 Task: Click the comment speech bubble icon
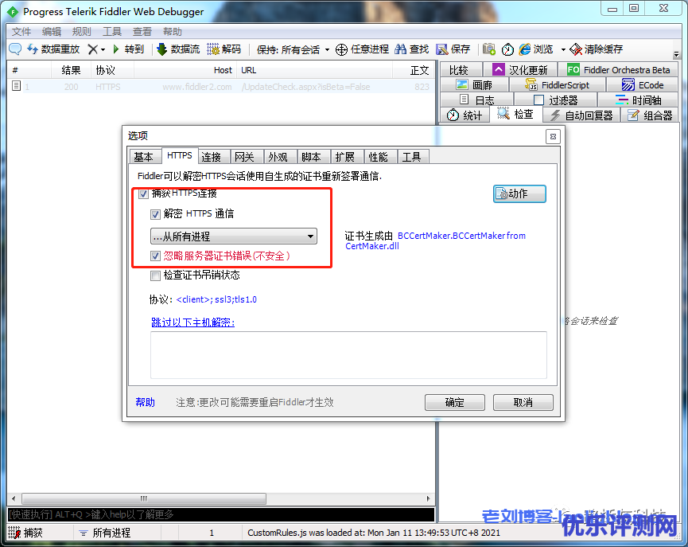click(x=15, y=49)
